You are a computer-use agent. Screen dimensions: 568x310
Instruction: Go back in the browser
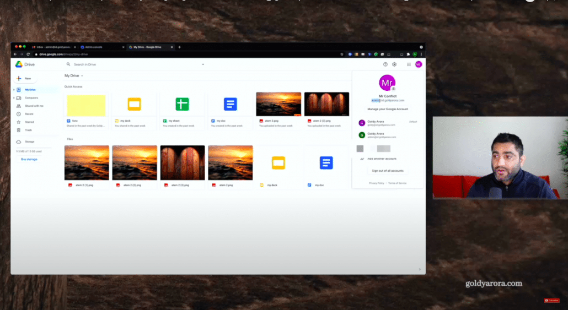15,55
